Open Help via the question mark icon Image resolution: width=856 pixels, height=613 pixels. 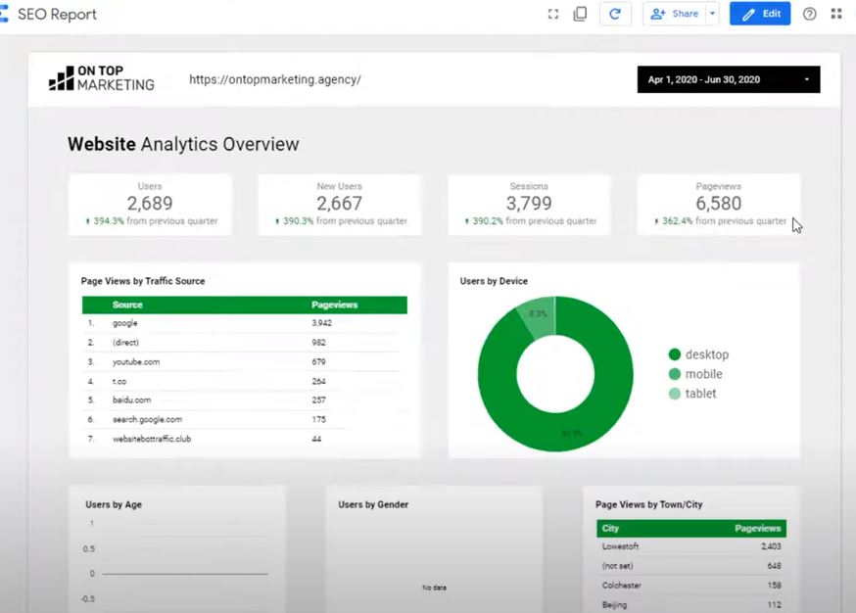click(x=809, y=14)
